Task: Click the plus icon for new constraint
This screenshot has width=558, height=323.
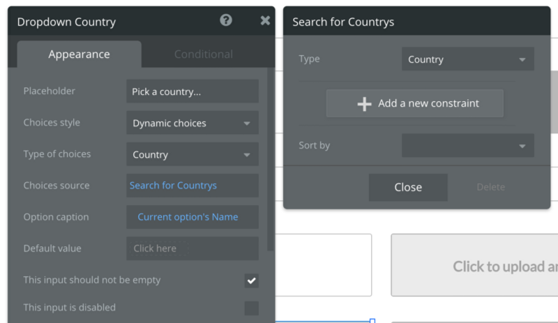Action: 364,104
